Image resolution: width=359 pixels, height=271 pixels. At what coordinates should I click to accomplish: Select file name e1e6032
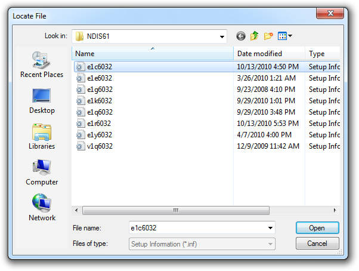tap(100, 78)
